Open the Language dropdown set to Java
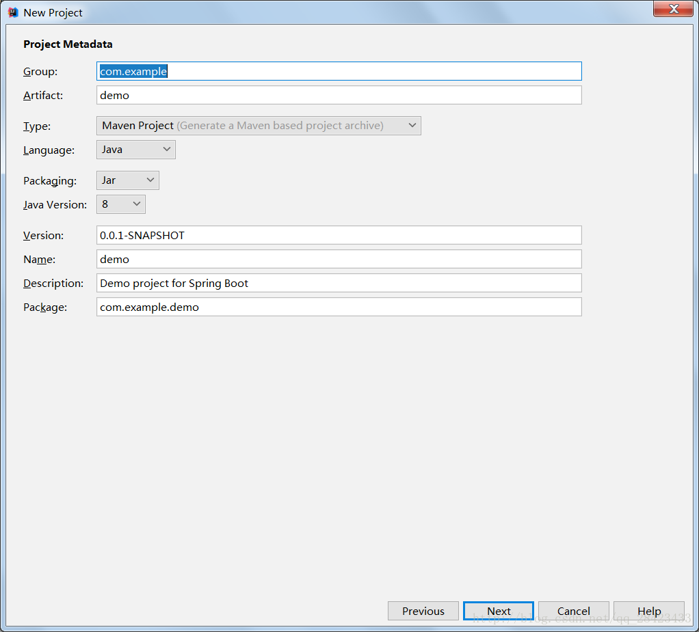 tap(136, 150)
